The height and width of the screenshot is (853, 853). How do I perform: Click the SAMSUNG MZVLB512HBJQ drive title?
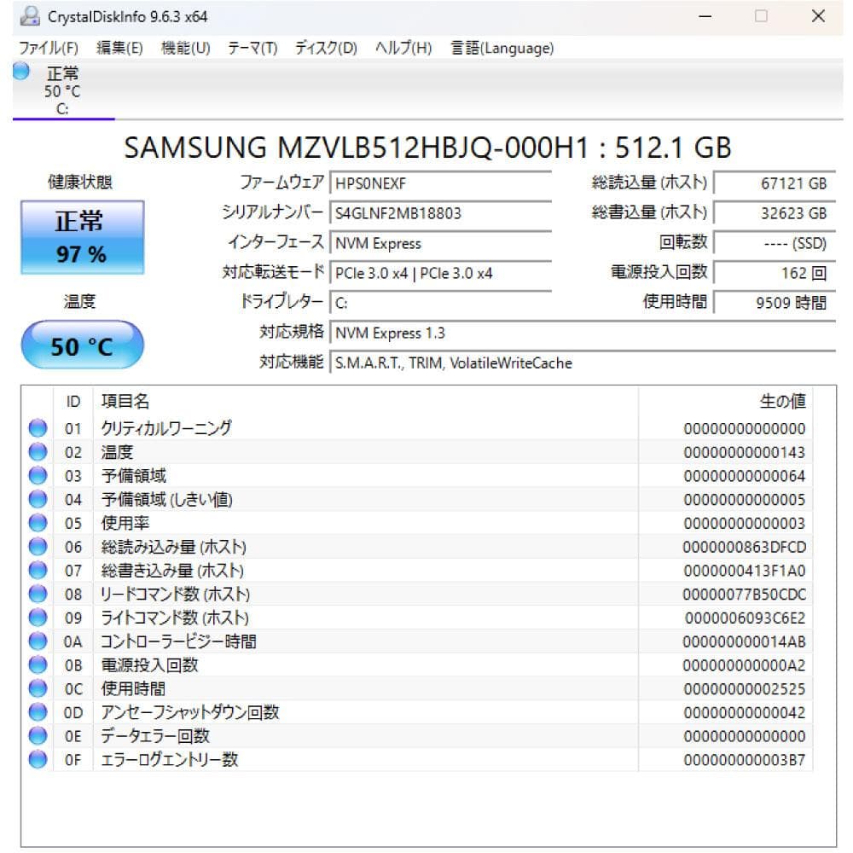point(426,148)
